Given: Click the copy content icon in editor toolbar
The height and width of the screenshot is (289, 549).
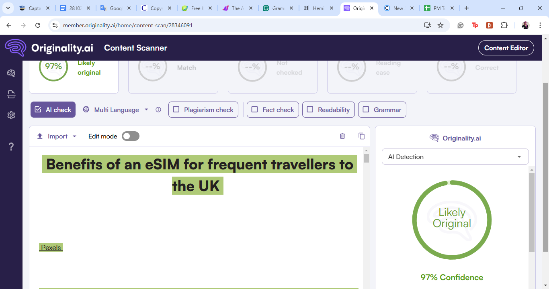Looking at the screenshot, I should pyautogui.click(x=361, y=136).
